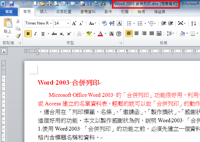The width and height of the screenshot is (200, 142).
Task: Click the Save icon in quick access toolbar
Action: [x=11, y=4]
